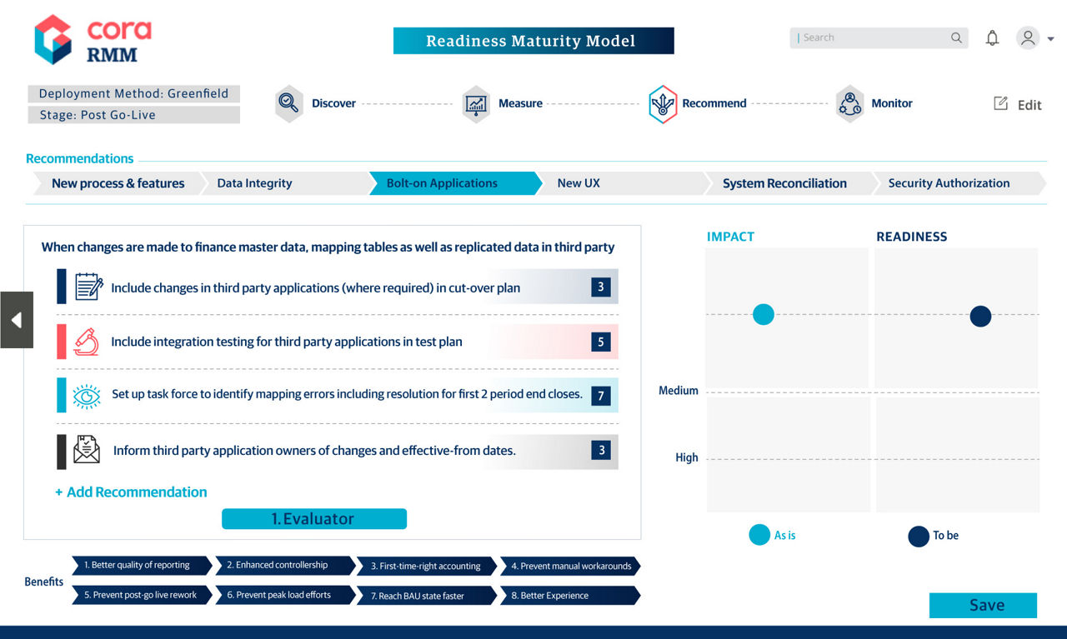This screenshot has width=1067, height=639.
Task: Open the Monitor stage icon
Action: click(x=849, y=104)
